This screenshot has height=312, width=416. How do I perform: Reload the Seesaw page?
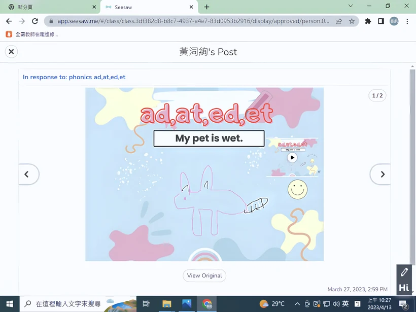click(x=35, y=21)
